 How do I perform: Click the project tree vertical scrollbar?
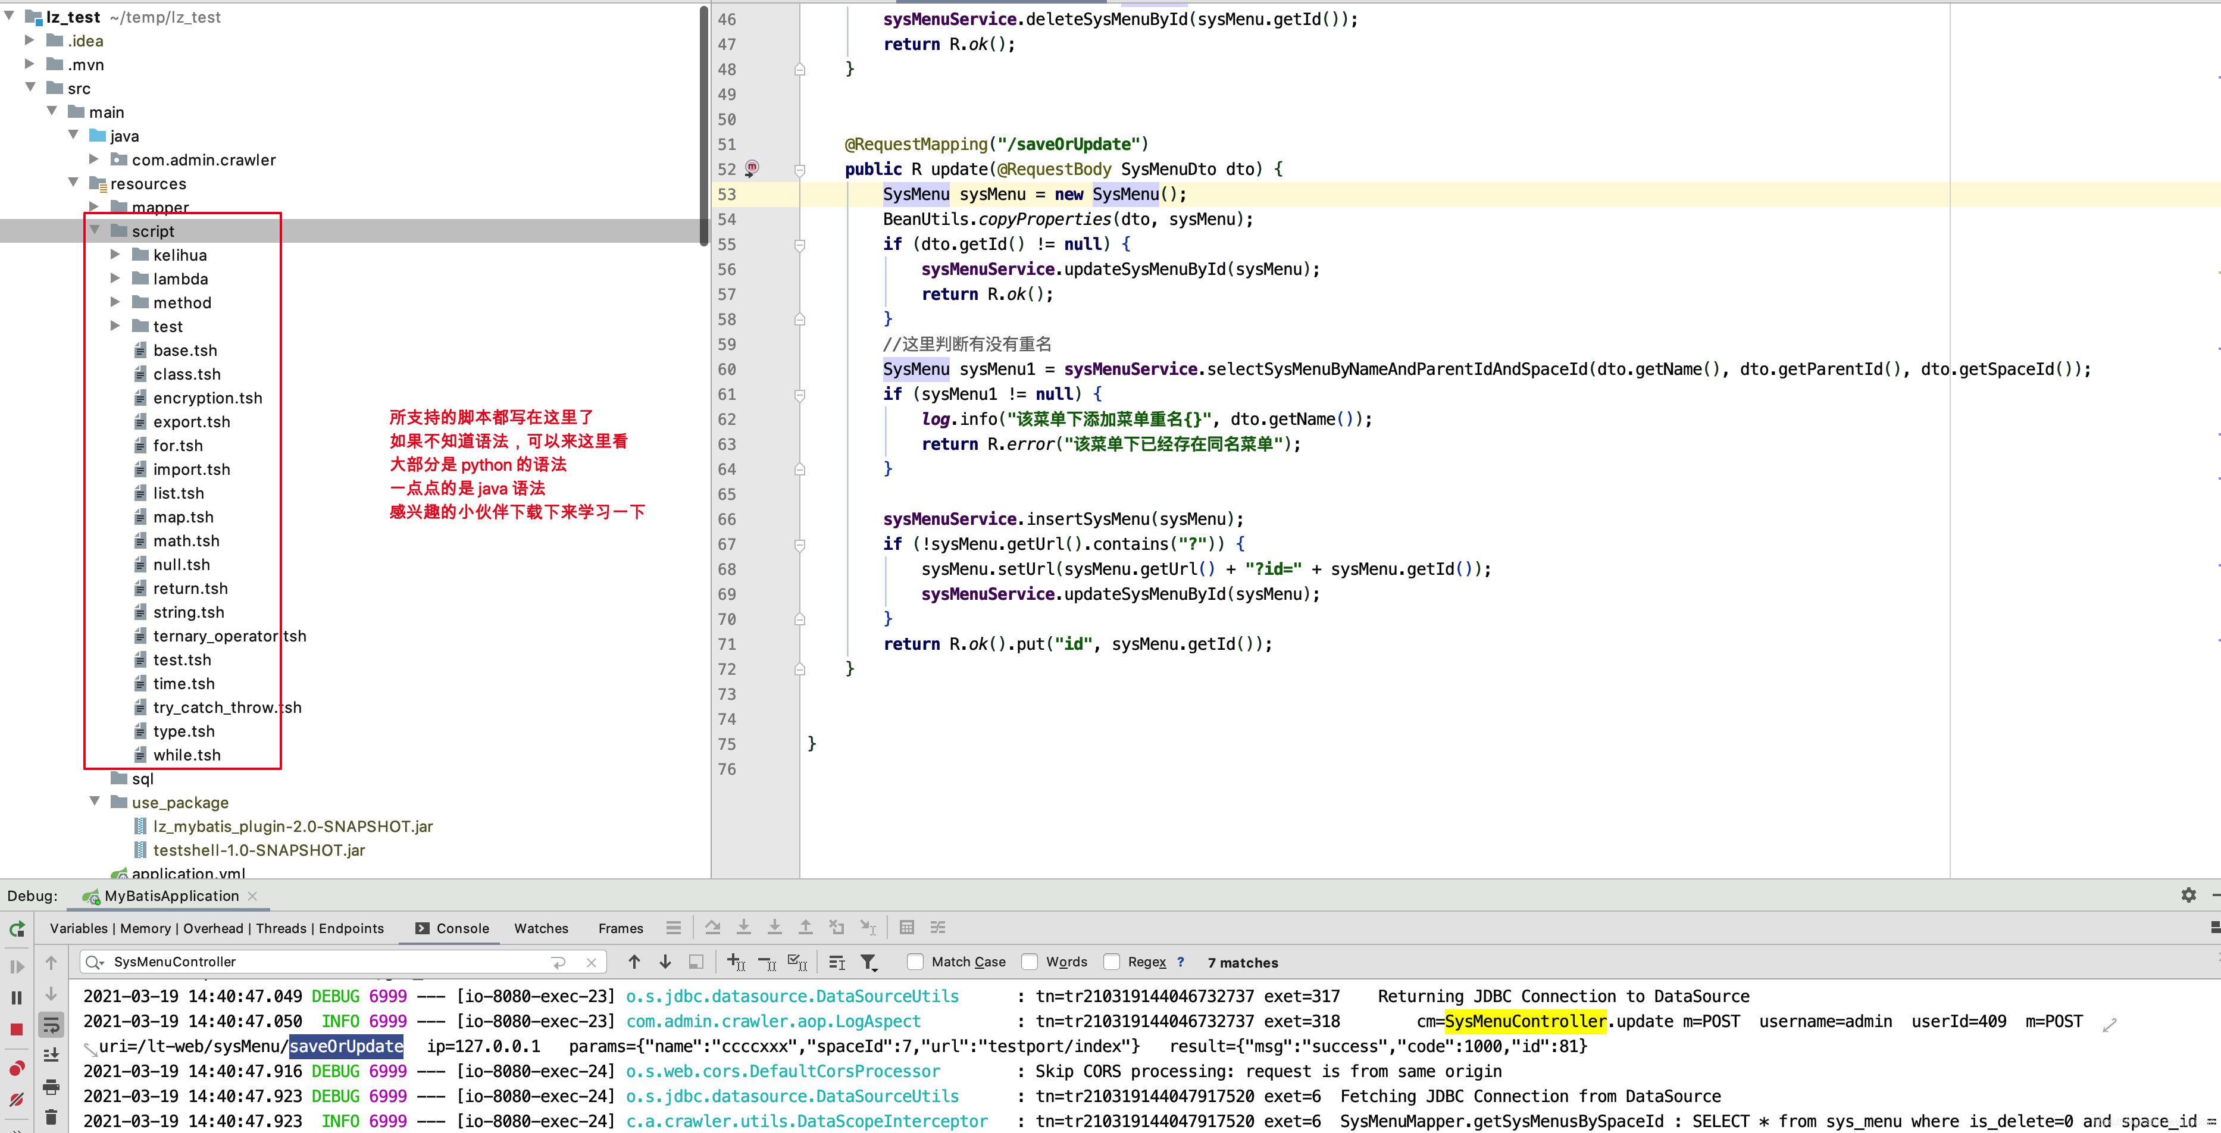tap(705, 125)
